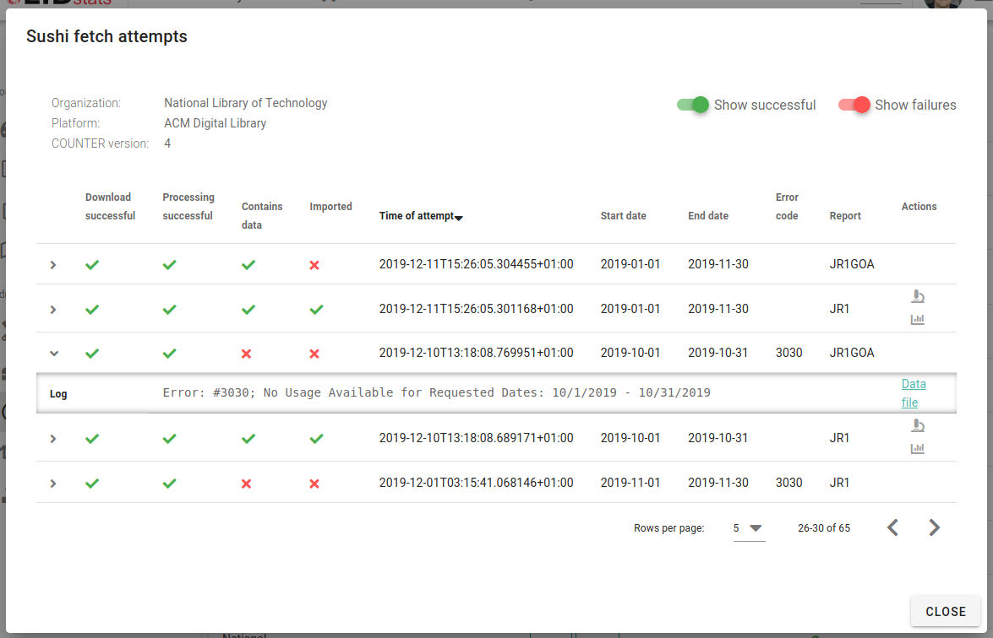Viewport: 993px width, 638px height.
Task: Open the Data file link
Action: (x=914, y=393)
